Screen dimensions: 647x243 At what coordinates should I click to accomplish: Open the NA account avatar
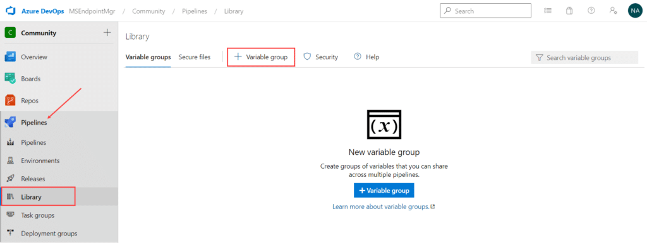click(634, 11)
